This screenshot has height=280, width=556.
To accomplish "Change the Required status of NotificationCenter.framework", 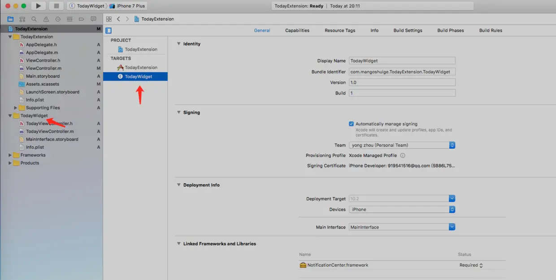I will (471, 265).
